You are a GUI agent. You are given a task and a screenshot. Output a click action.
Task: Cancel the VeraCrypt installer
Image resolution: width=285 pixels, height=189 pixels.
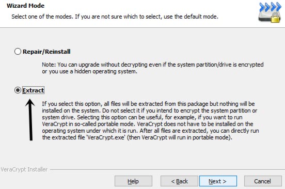pyautogui.click(x=263, y=181)
